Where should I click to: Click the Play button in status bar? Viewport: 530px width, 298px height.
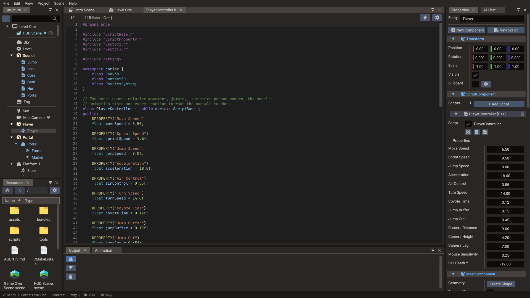point(90,295)
